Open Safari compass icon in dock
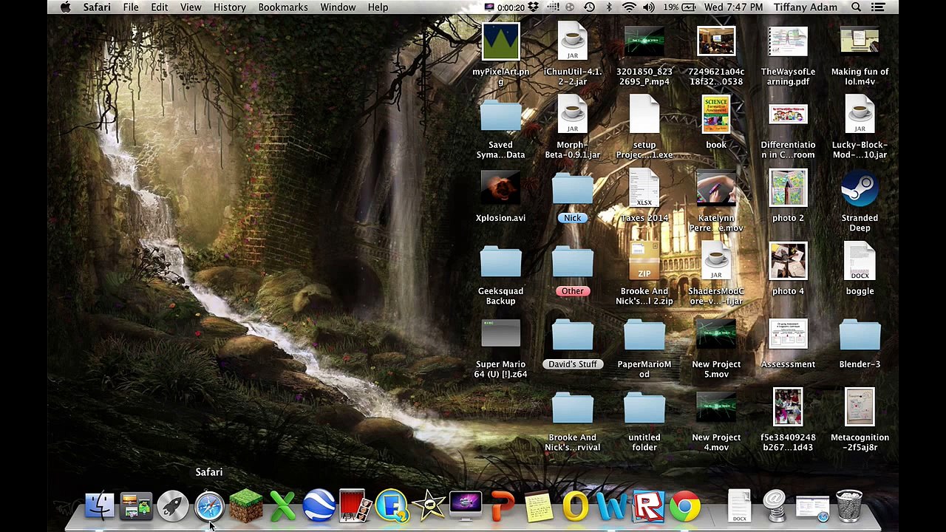Screen dimensions: 946x532 tap(209, 506)
